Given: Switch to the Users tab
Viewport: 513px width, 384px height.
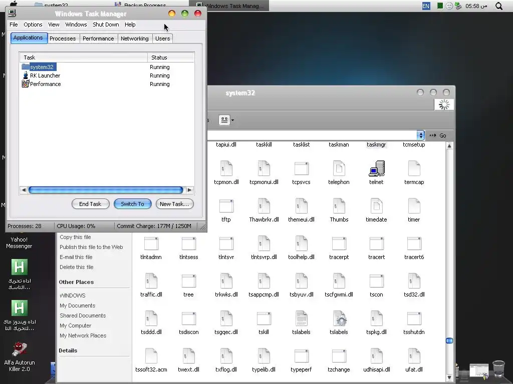Looking at the screenshot, I should pos(163,38).
